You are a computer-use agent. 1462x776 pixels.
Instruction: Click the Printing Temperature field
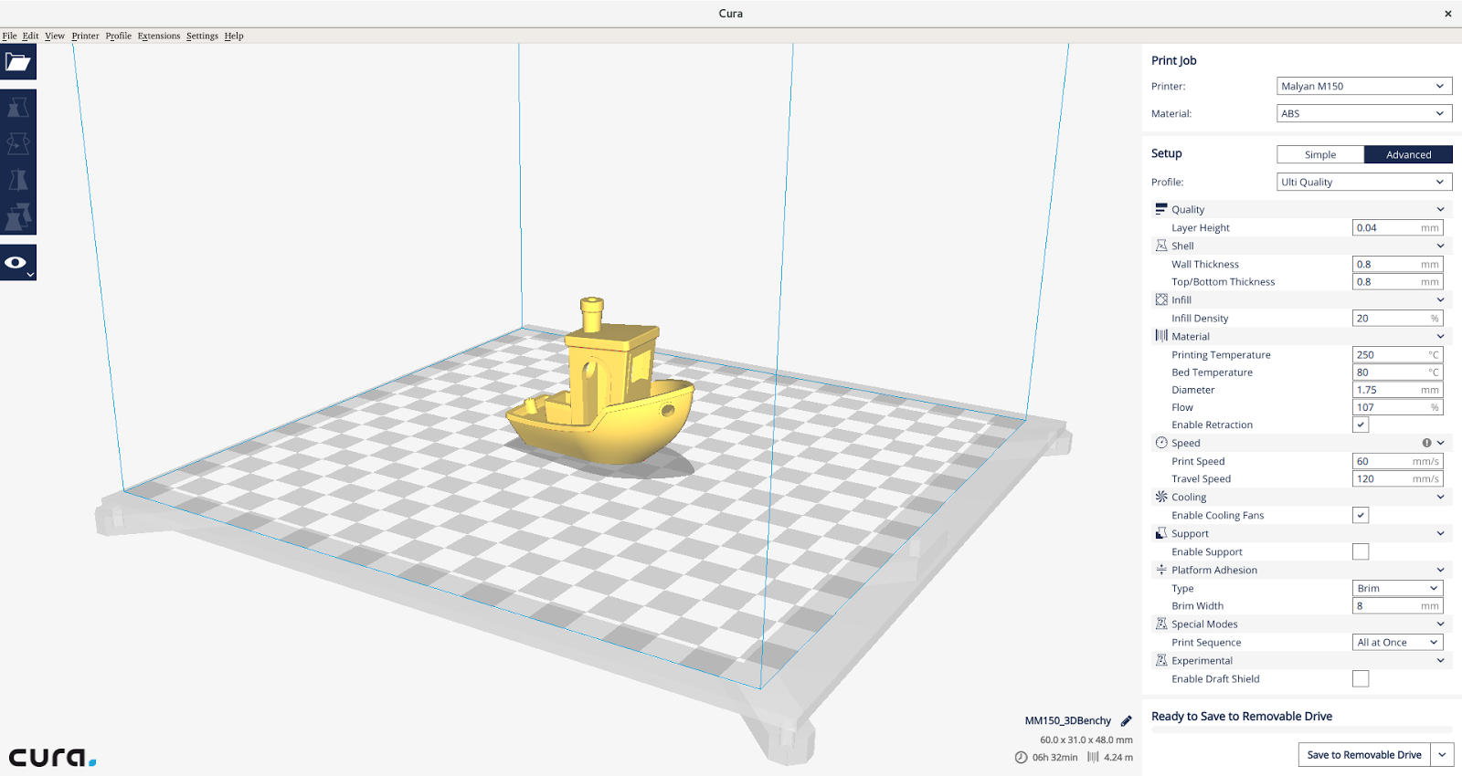point(1398,354)
